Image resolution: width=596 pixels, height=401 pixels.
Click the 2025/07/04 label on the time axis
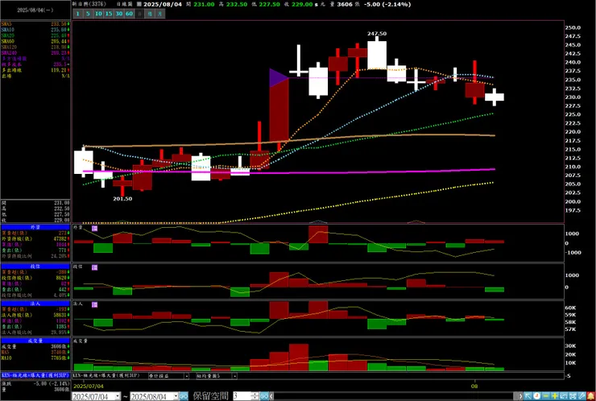[x=88, y=387]
